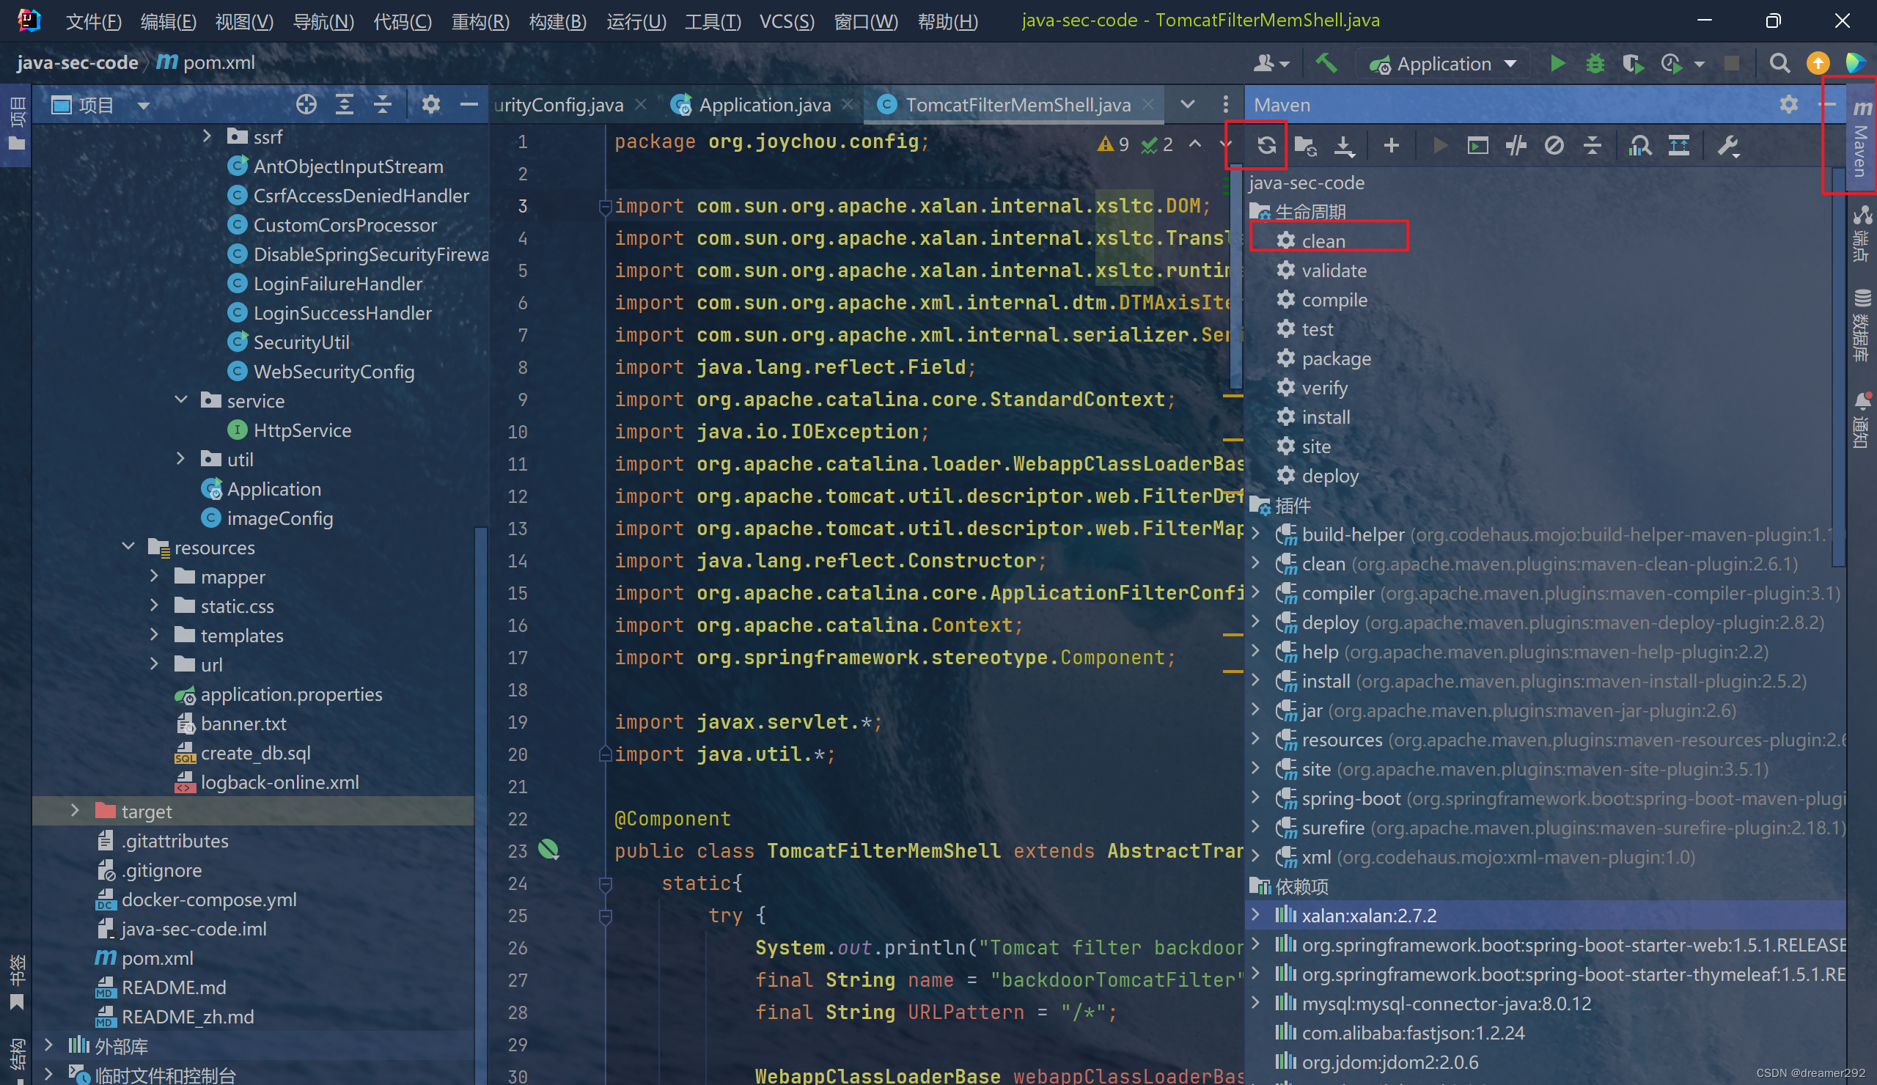This screenshot has height=1085, width=1877.
Task: Click the Execute Maven Goal icon
Action: [x=1477, y=145]
